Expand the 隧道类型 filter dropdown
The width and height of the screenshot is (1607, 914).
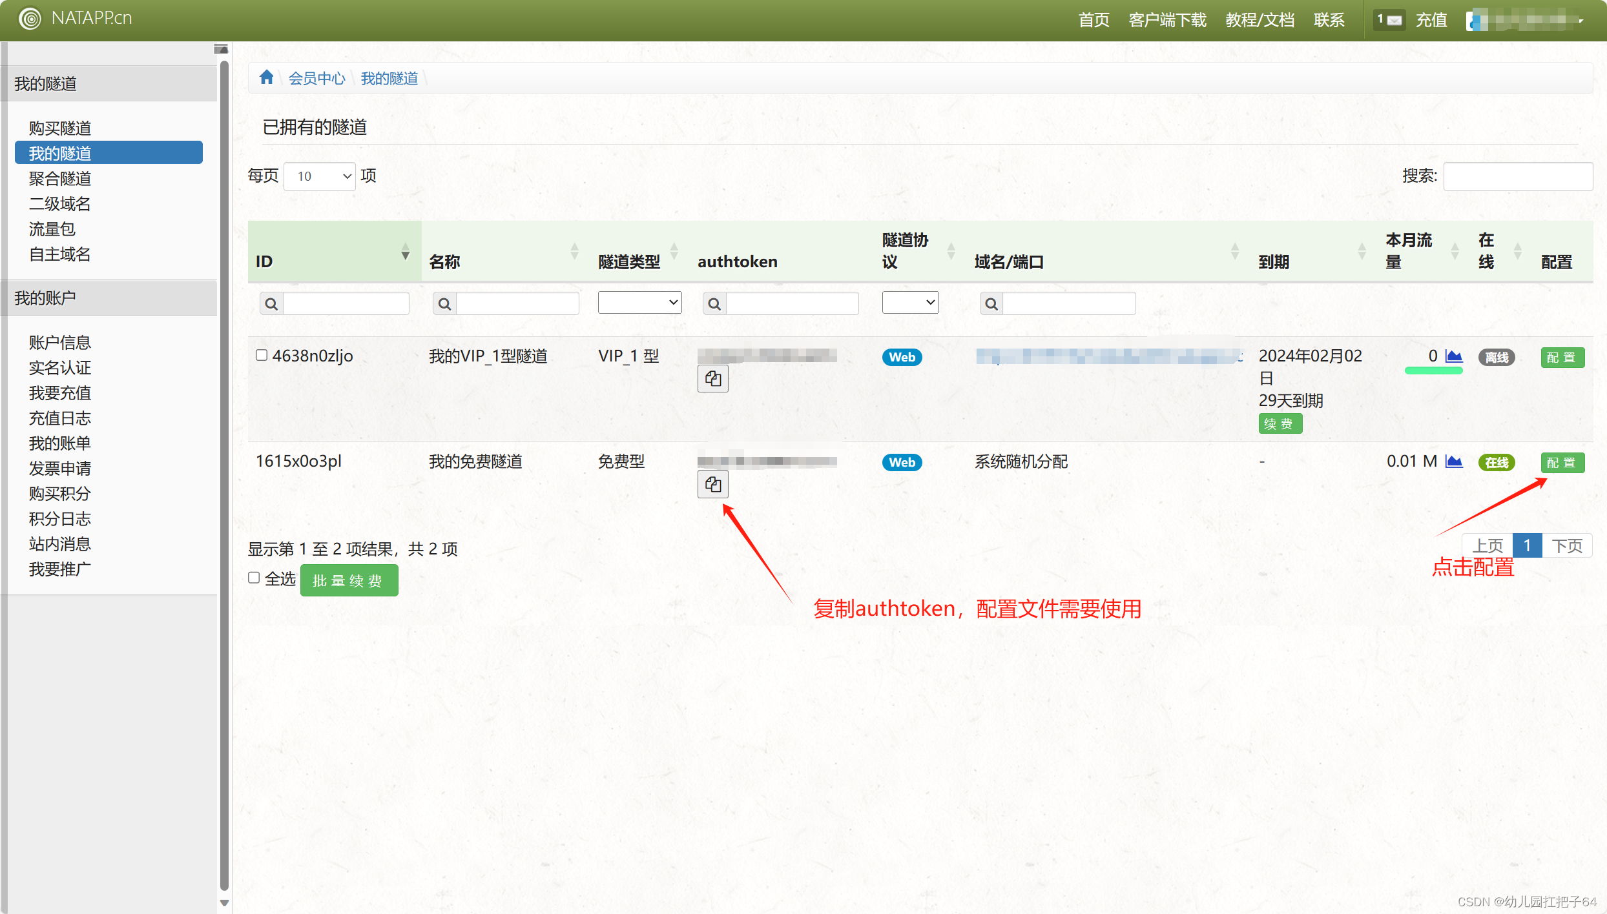click(639, 302)
